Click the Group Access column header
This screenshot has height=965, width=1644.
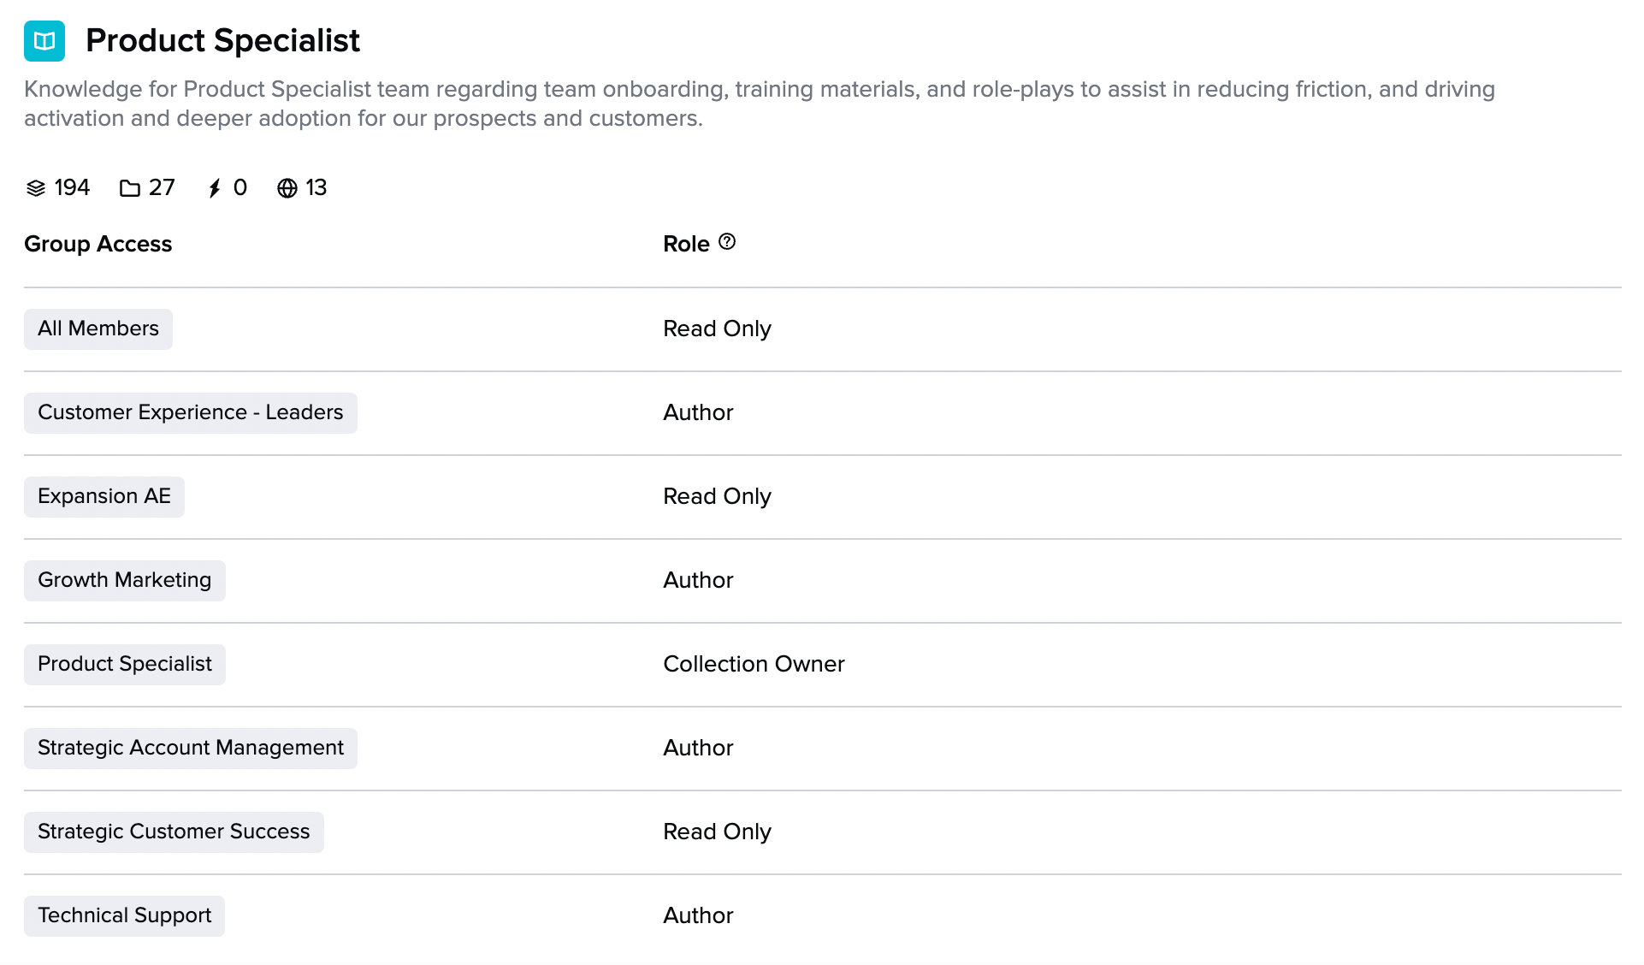click(98, 244)
